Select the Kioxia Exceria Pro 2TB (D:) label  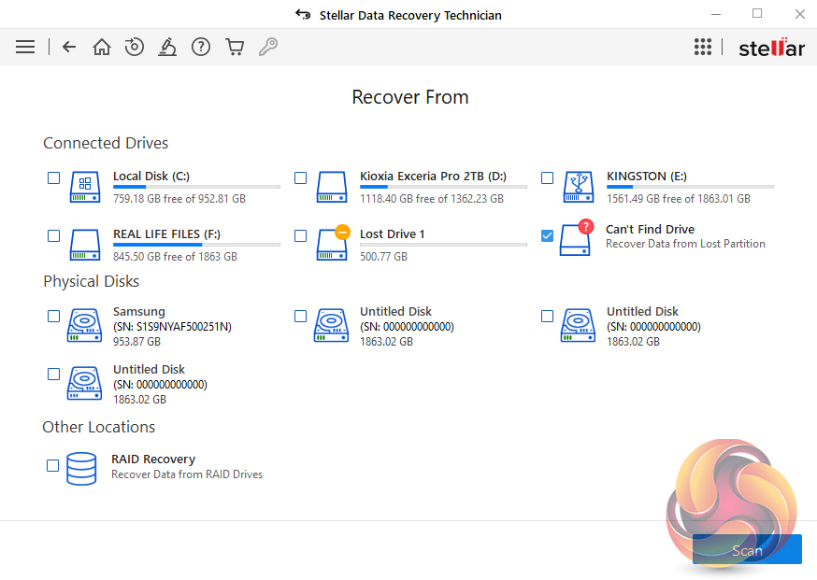[x=433, y=176]
